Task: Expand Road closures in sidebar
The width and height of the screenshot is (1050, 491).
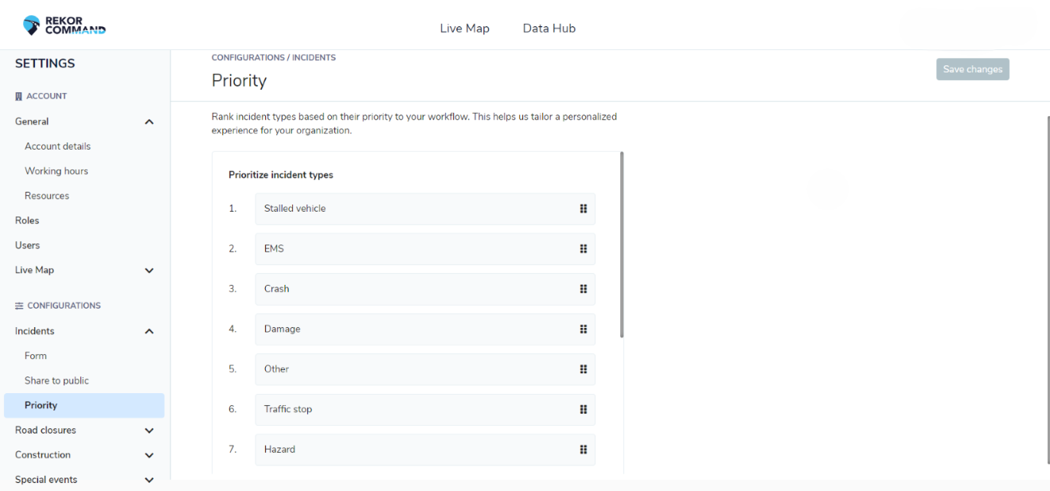Action: pyautogui.click(x=149, y=431)
